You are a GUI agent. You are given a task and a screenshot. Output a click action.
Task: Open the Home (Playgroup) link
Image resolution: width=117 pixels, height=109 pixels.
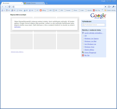tap(90, 53)
